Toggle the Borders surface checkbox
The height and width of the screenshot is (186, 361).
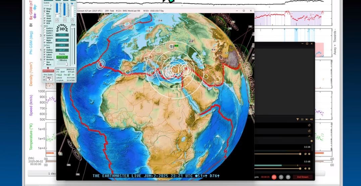[45, 60]
